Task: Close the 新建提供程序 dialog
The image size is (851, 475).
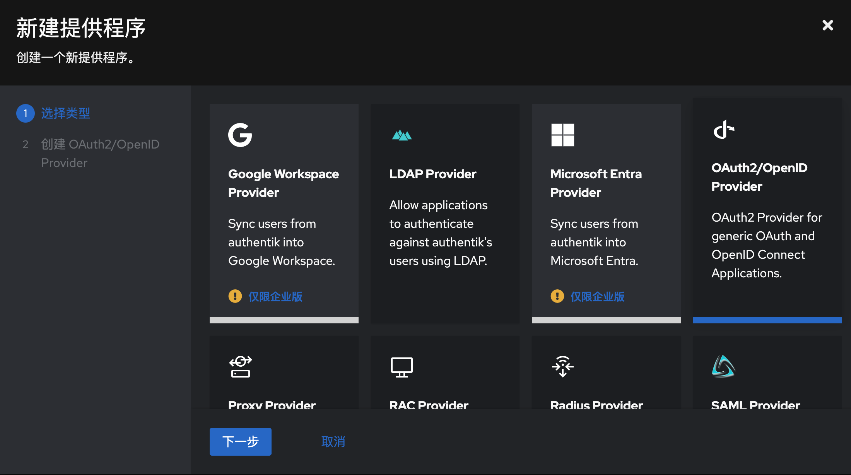Action: coord(828,25)
